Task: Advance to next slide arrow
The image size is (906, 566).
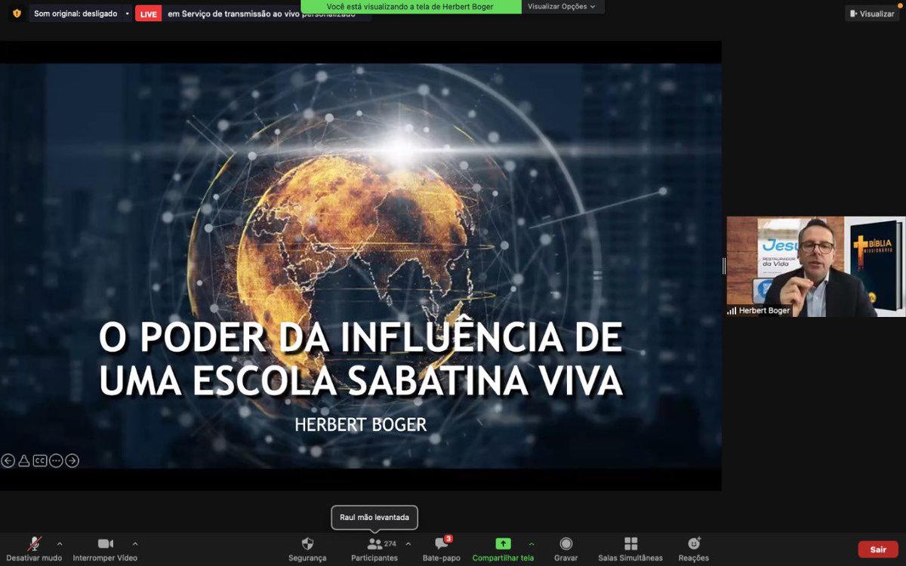Action: tap(72, 460)
